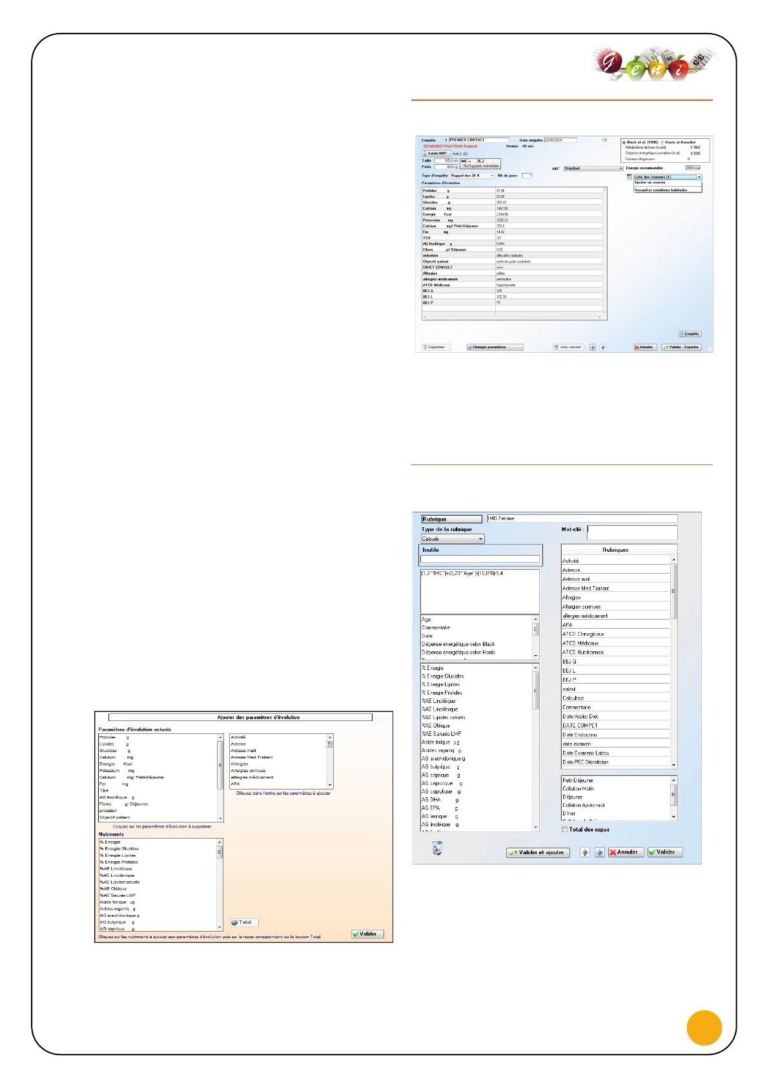
Task: Click the Poids input field
Action: [x=445, y=167]
